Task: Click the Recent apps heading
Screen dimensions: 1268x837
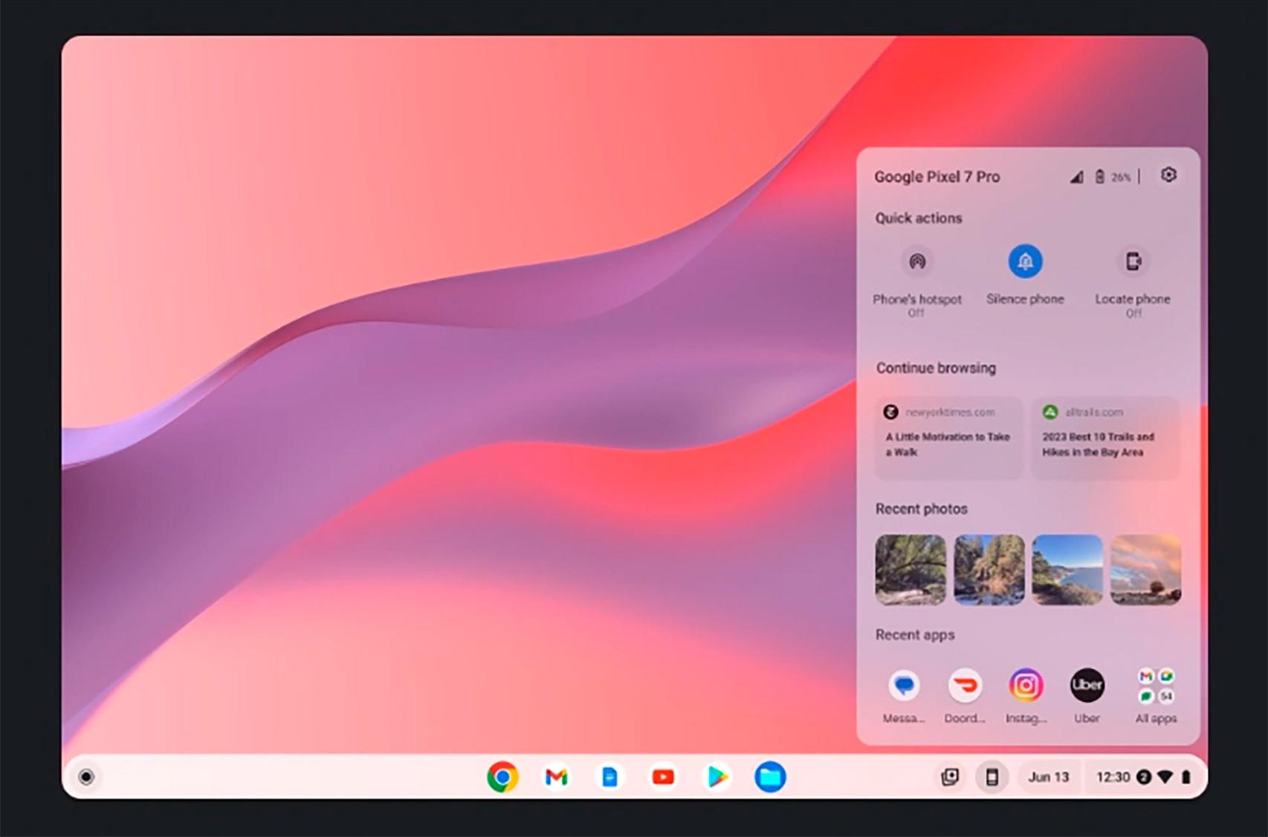Action: tap(915, 635)
